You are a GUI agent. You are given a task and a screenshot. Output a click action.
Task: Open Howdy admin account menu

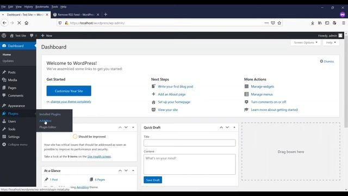[x=330, y=35]
